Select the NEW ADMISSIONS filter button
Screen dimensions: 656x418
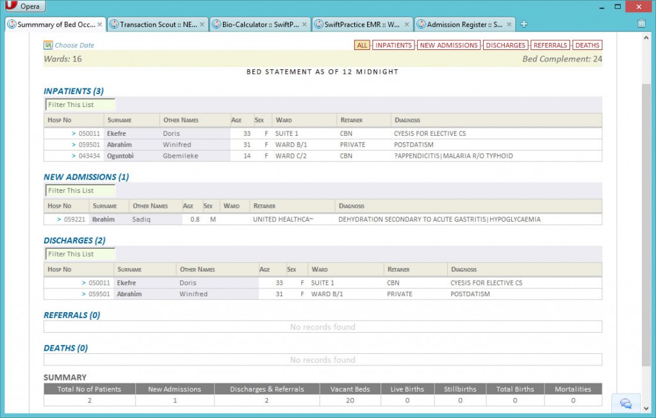click(448, 45)
